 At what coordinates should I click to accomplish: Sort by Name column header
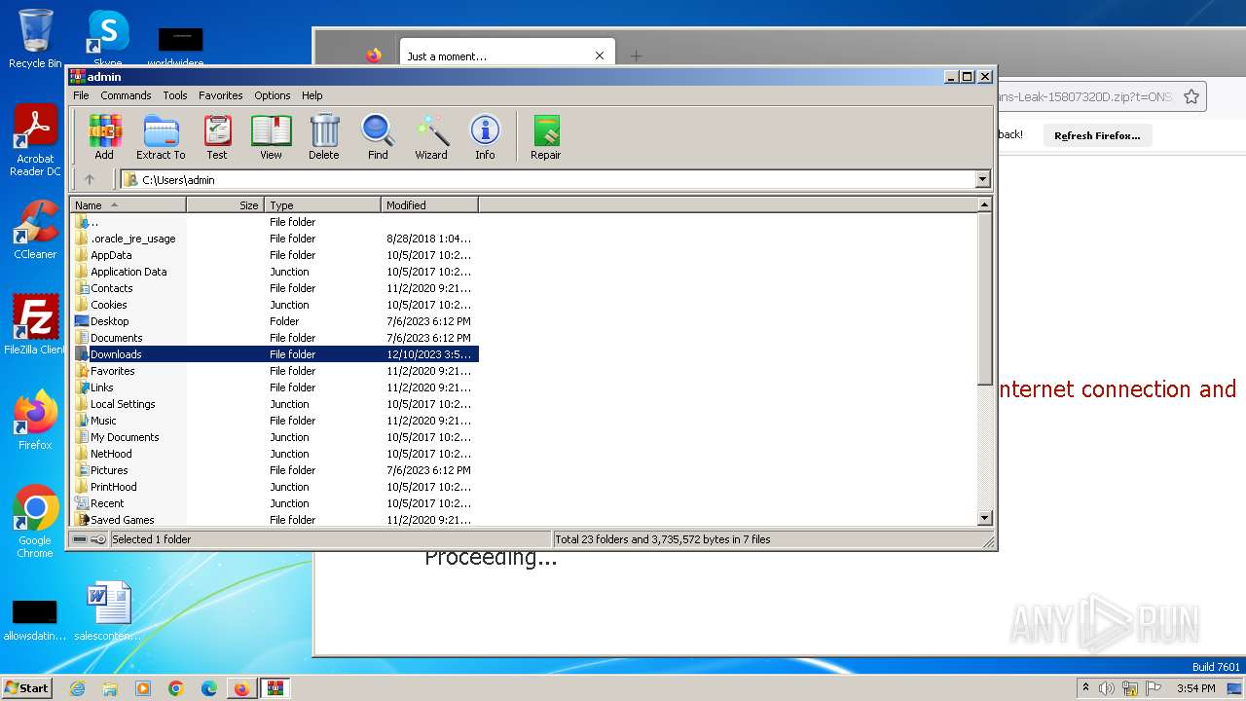coord(128,205)
